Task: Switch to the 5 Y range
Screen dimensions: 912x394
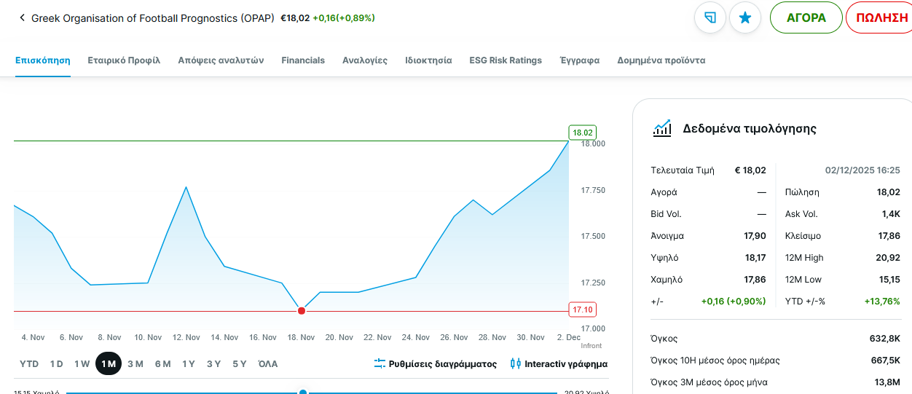Action: (240, 363)
